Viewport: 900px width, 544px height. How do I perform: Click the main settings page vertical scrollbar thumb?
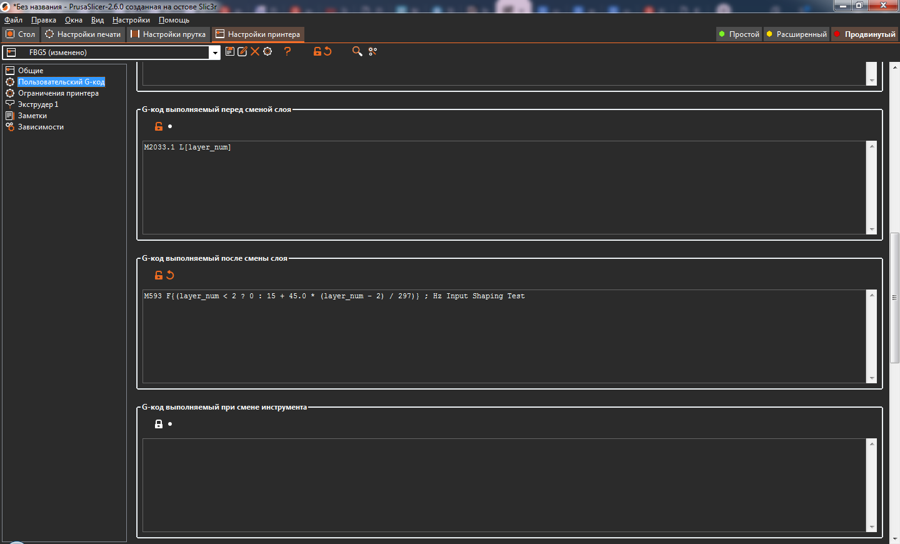(x=895, y=298)
